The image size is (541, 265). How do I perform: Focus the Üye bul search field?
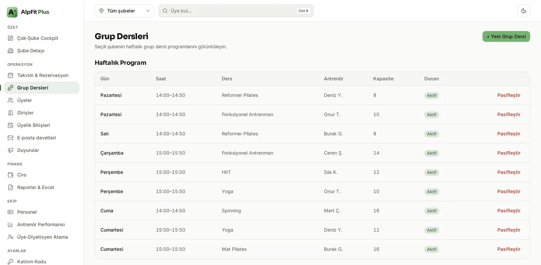(x=236, y=11)
